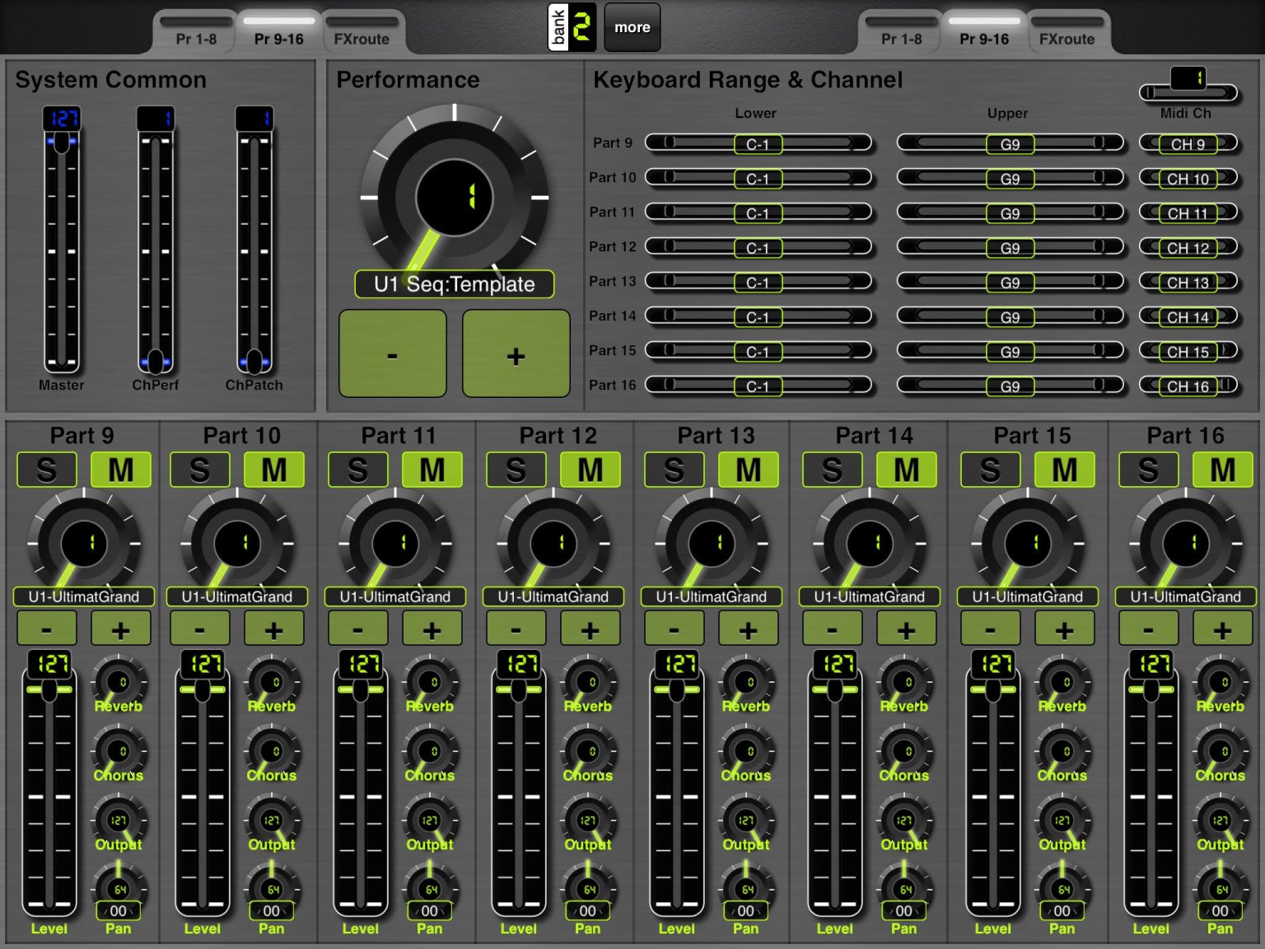Viewport: 1265px width, 949px height.
Task: Solo Part 9
Action: click(x=46, y=470)
